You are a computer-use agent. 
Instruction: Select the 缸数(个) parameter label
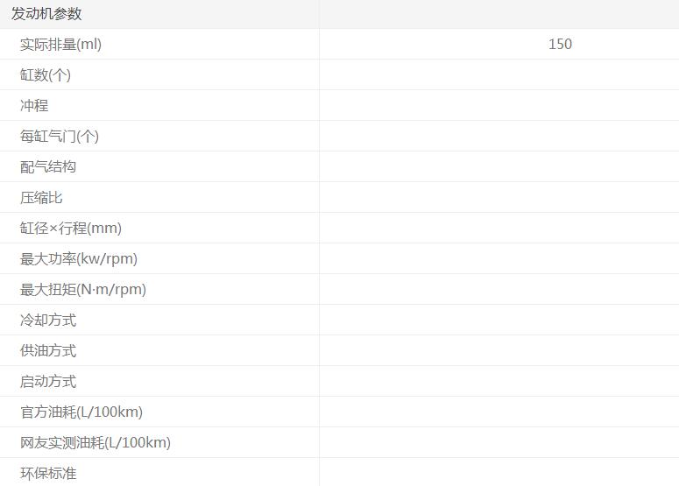[46, 74]
